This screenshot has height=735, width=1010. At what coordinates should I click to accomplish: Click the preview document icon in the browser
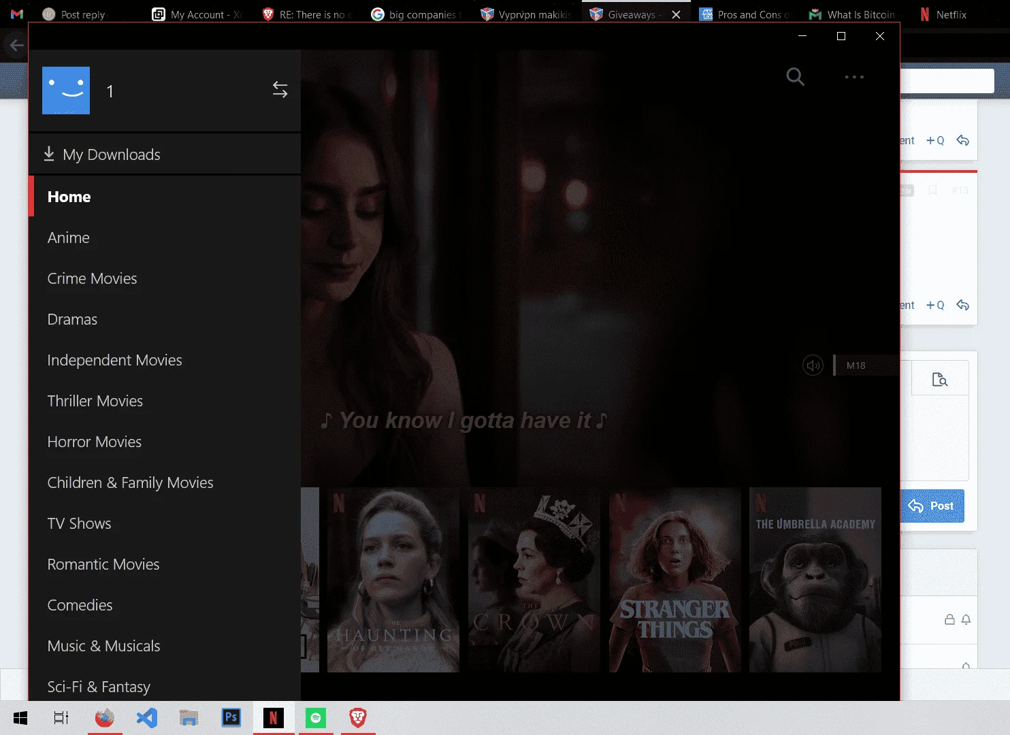[x=940, y=380]
